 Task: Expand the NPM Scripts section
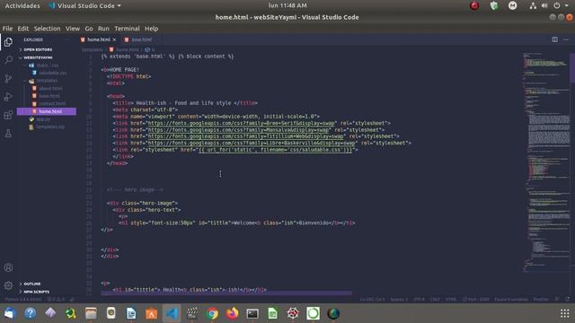point(36,292)
